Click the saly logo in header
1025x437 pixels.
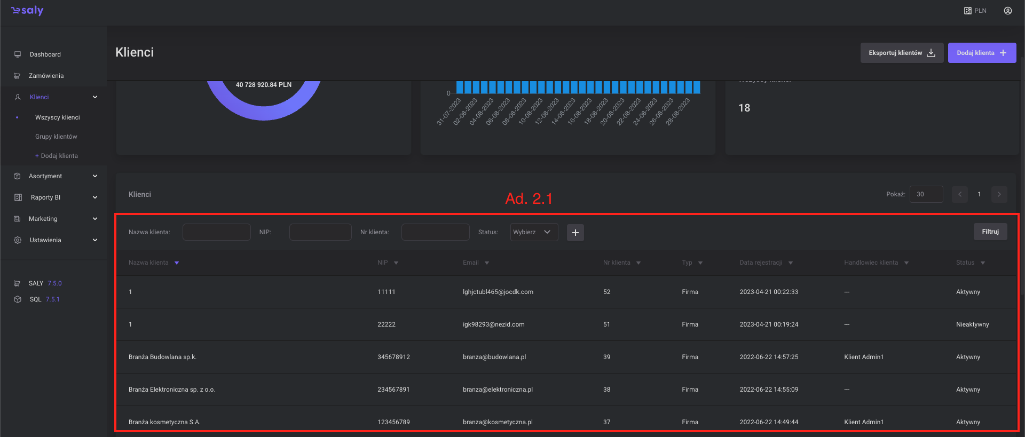pyautogui.click(x=27, y=11)
